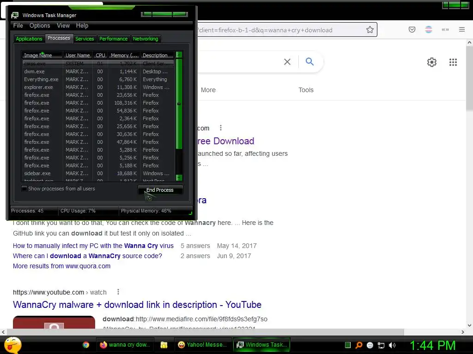Open the YouTube video thumbnail
Image resolution: width=473 pixels, height=354 pixels.
[54, 322]
